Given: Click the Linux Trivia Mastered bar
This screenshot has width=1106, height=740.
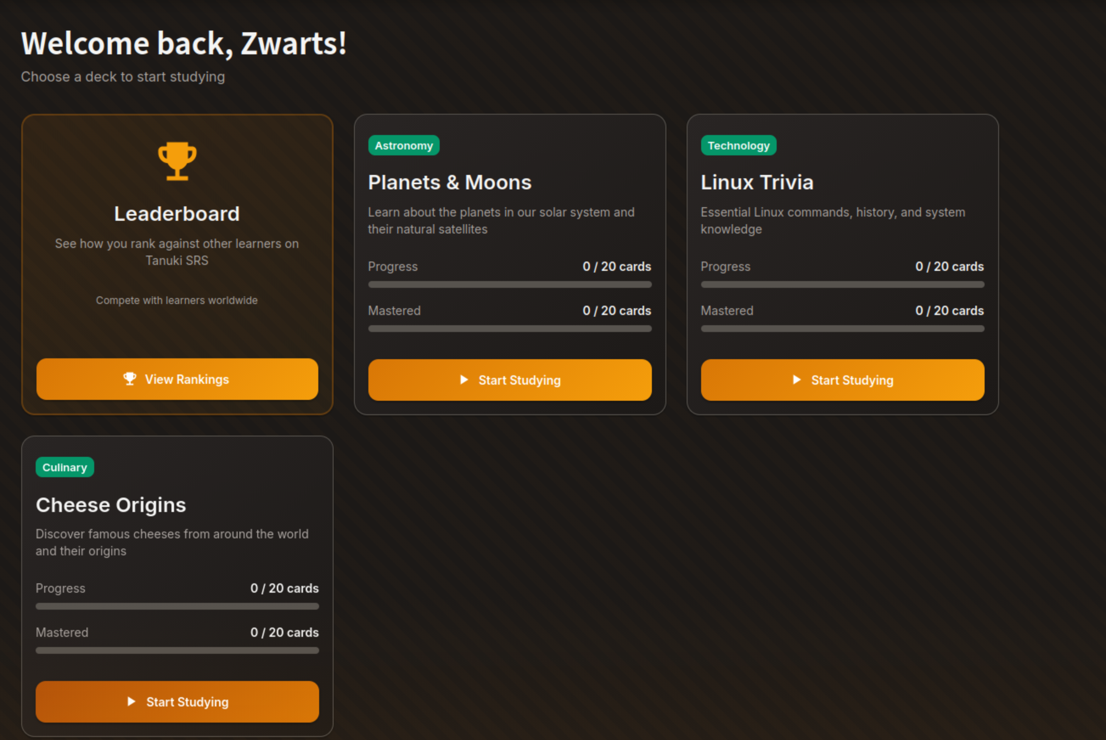Looking at the screenshot, I should click(x=842, y=329).
